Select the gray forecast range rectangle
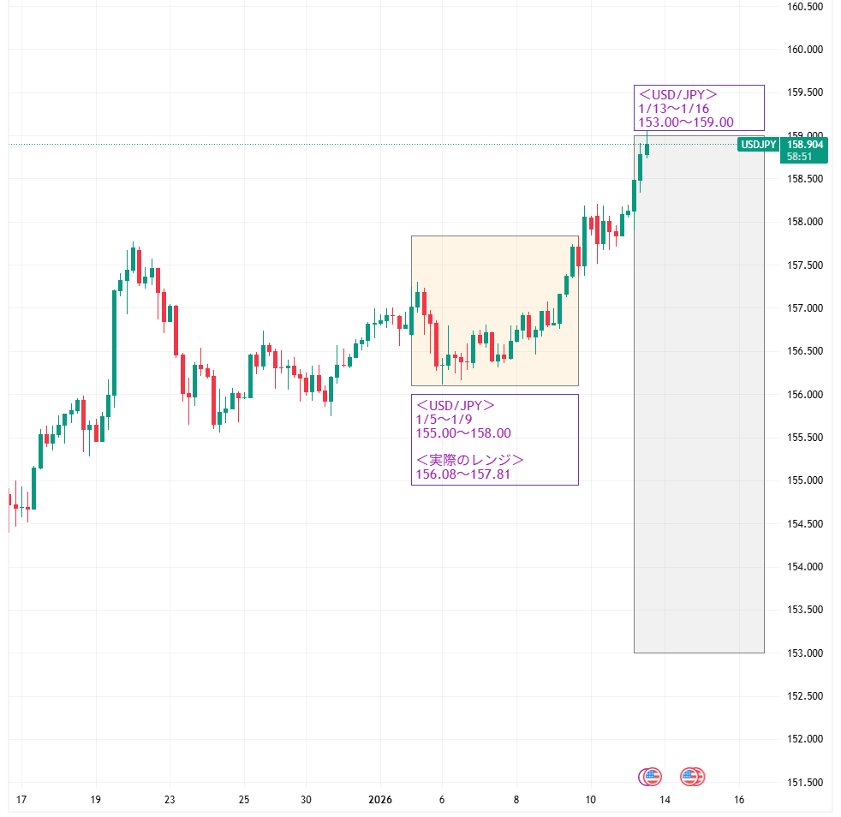 (x=698, y=428)
